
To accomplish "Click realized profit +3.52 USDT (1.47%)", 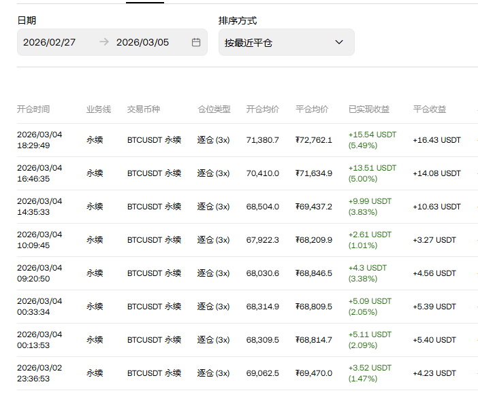I will click(x=370, y=373).
